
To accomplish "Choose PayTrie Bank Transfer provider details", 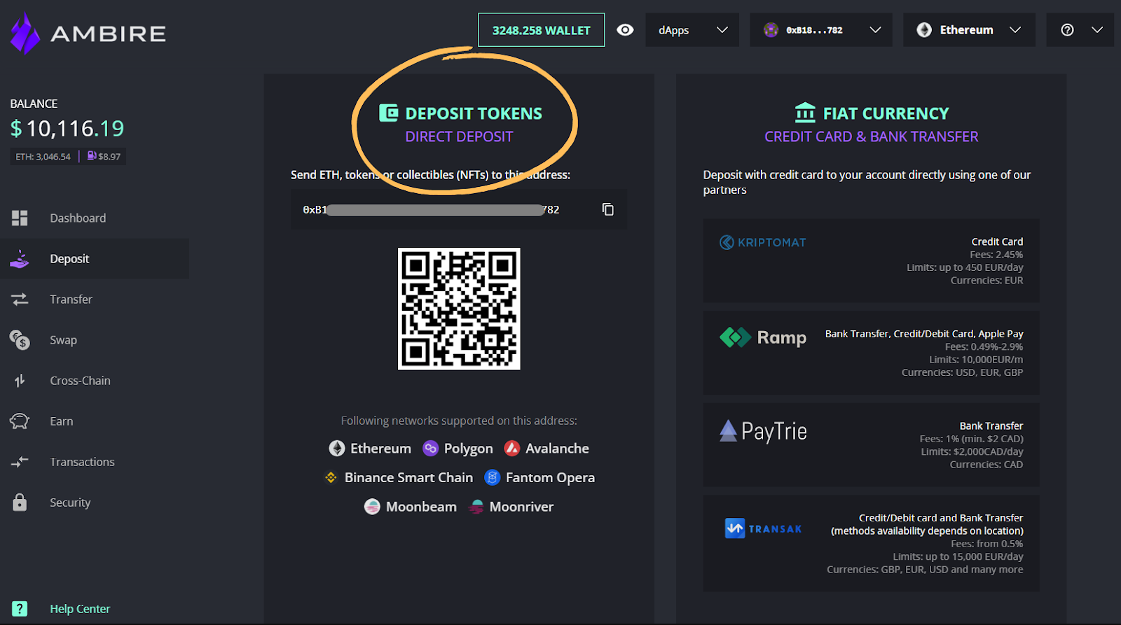I will (x=872, y=445).
